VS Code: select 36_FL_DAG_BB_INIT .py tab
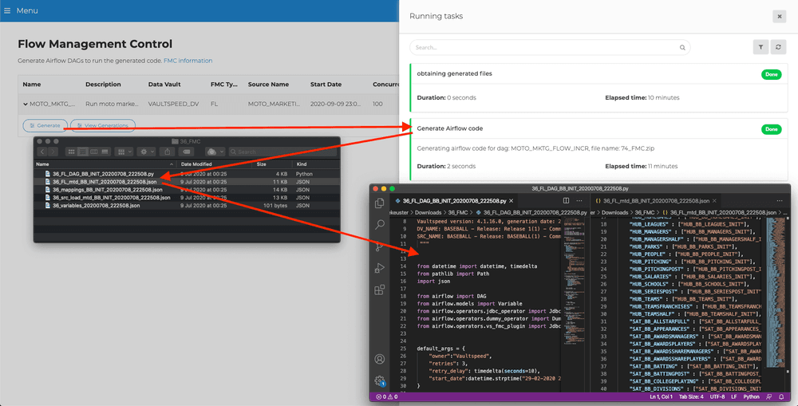 coord(455,200)
